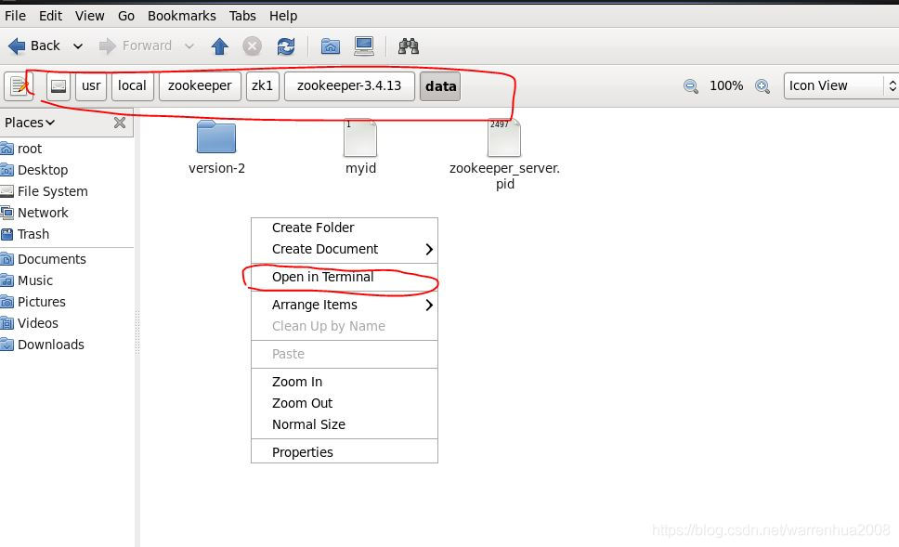Viewport: 899px width, 547px height.
Task: Choose Open in Terminal
Action: (344, 277)
